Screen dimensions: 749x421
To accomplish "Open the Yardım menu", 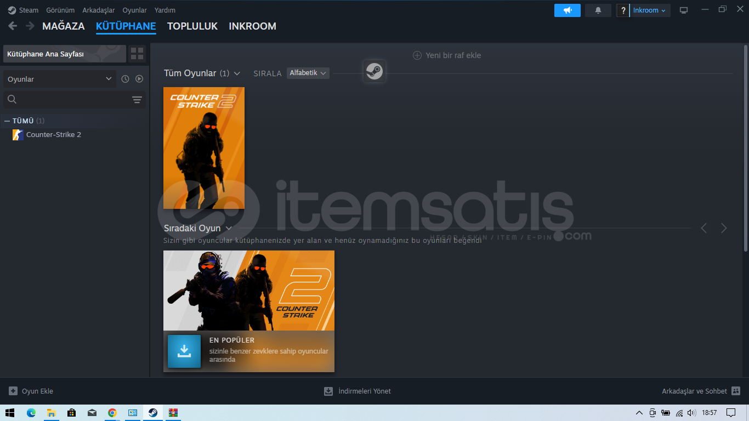I will (165, 10).
